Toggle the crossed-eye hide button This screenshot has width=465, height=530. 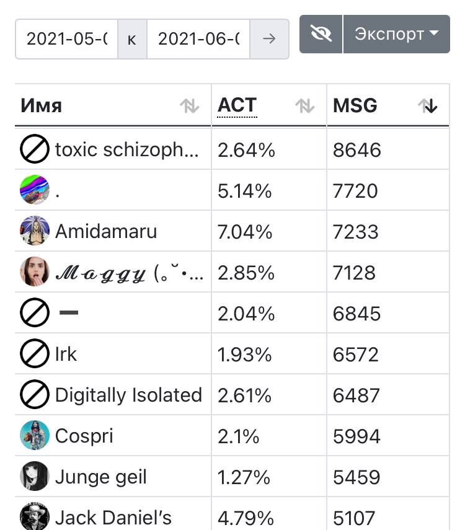[x=321, y=34]
